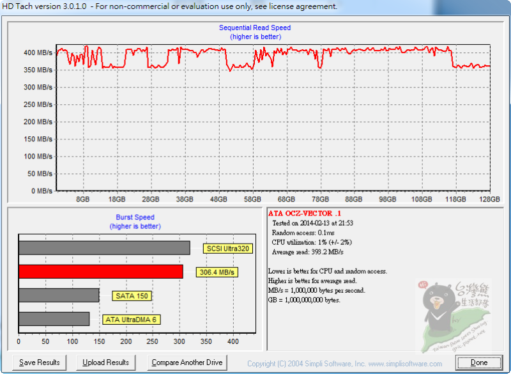Close the dialog with the Done button
This screenshot has width=511, height=374.
[479, 362]
